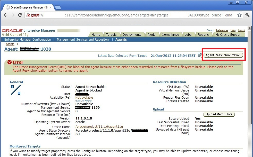Click the Agent Unreachable status text
253x157 pixels.
click(90, 87)
